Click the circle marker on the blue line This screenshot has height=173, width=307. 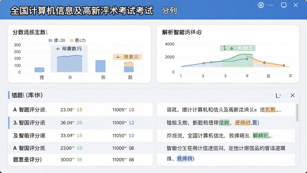click(204, 63)
